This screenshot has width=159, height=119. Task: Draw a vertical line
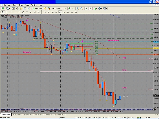point(11,12)
